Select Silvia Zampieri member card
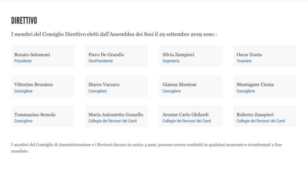This screenshot has width=308, height=171. [191, 56]
